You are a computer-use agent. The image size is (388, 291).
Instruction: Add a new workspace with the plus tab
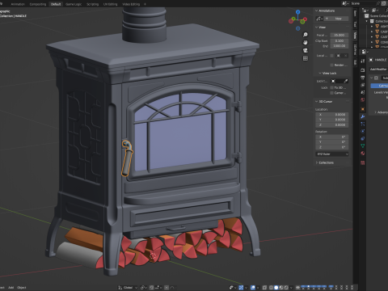coord(145,4)
